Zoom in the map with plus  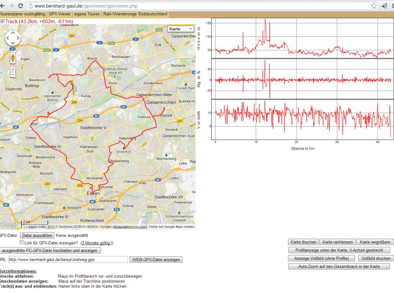(x=13, y=69)
